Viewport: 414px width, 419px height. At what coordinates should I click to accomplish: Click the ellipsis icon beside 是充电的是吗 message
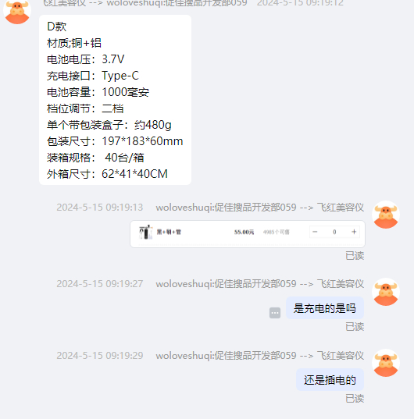[x=275, y=313]
